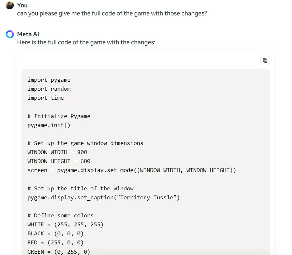Click the "# Define some colors" comment
Viewport: 292px width, 255px height.
point(60,215)
